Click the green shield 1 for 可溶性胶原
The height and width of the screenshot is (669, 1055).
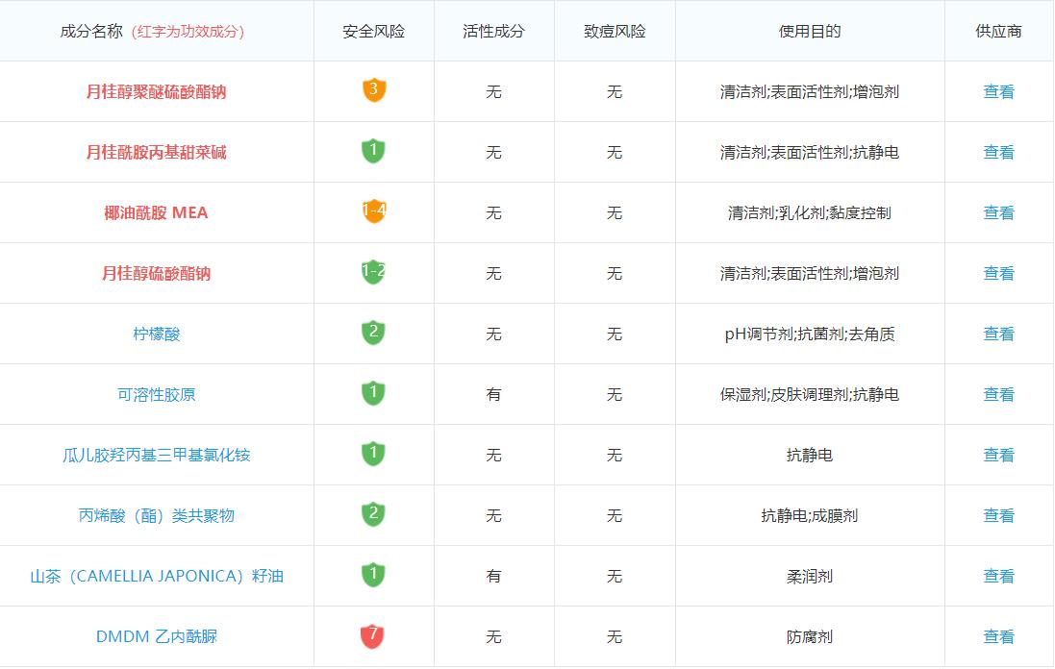tap(373, 393)
